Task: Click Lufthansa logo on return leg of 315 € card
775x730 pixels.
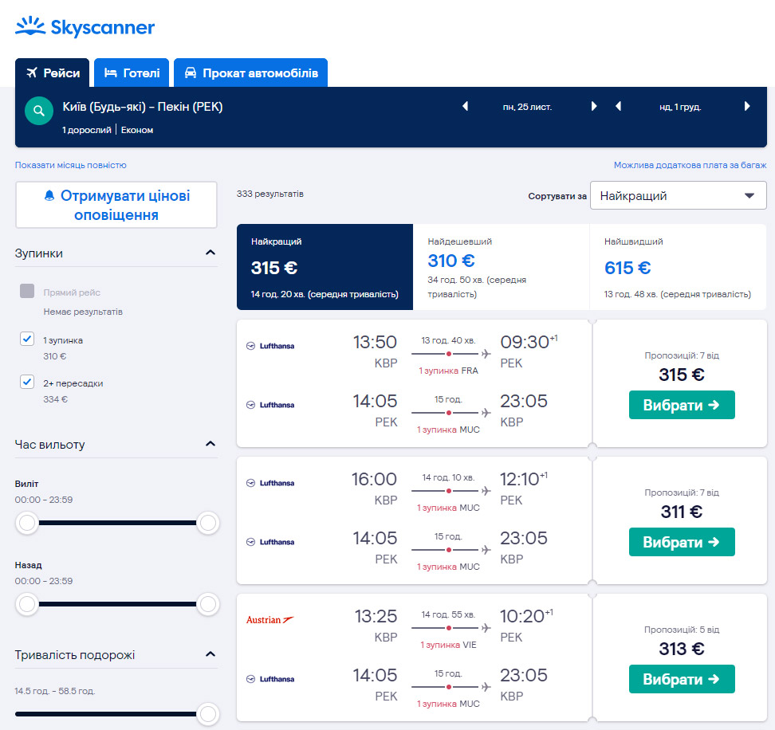Action: point(270,405)
